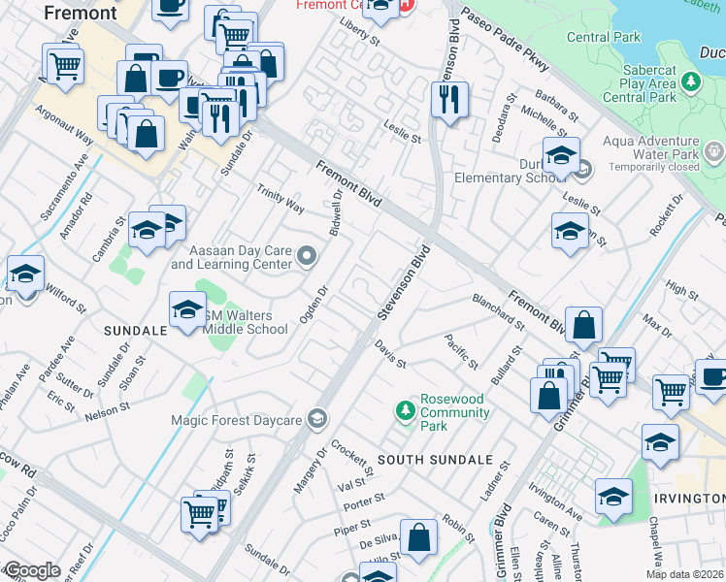Click the Rosewood Community Park tree pin
726x582 pixels.
[406, 411]
